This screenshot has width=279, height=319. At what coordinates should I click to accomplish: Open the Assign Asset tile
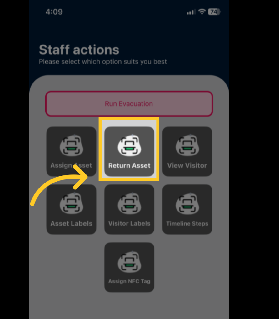pyautogui.click(x=71, y=151)
